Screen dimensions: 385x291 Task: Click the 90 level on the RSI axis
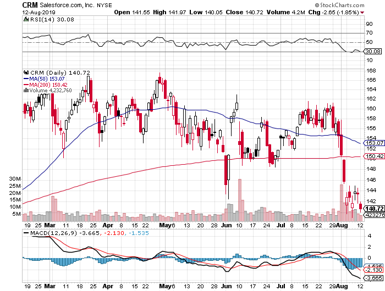tap(369, 24)
